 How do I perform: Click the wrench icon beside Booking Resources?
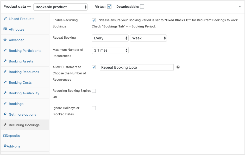5,72
